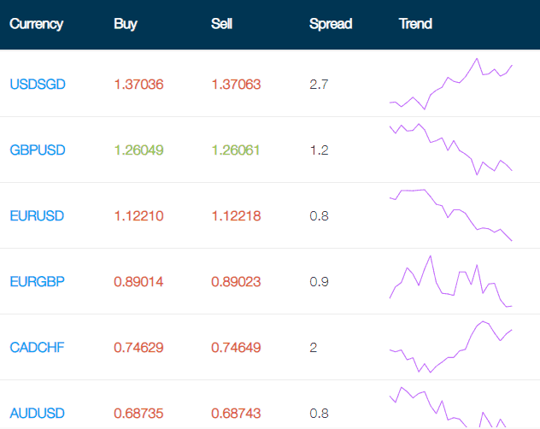The height and width of the screenshot is (429, 540).
Task: Select GBPUSD sell price 1.26061
Action: coord(236,150)
